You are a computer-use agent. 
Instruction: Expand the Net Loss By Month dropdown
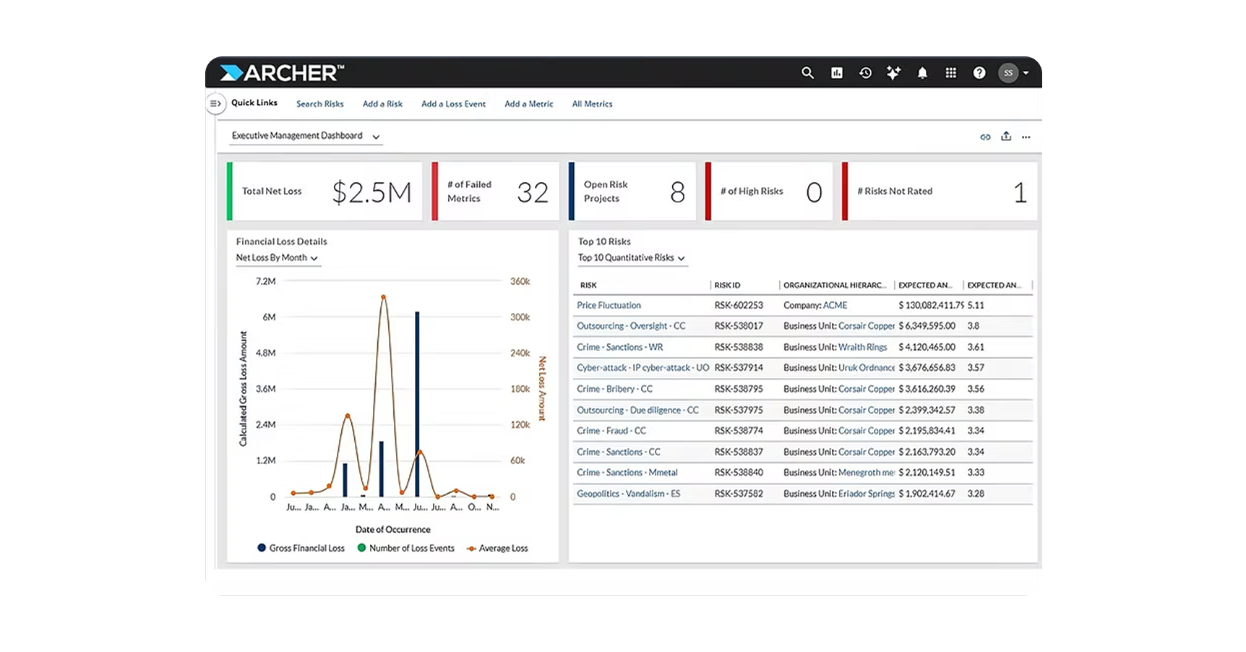pyautogui.click(x=278, y=258)
